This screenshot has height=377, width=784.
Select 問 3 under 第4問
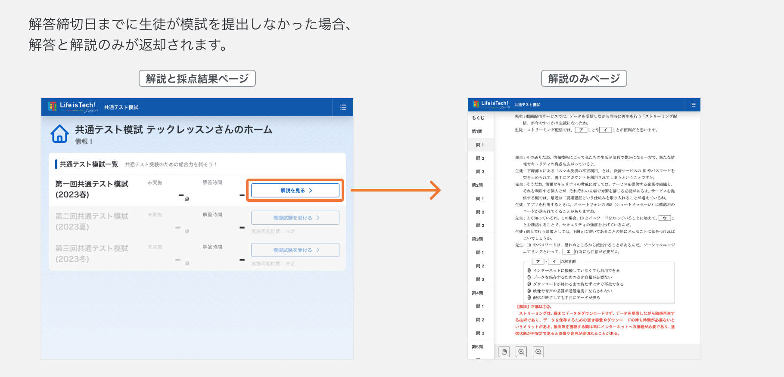(480, 333)
